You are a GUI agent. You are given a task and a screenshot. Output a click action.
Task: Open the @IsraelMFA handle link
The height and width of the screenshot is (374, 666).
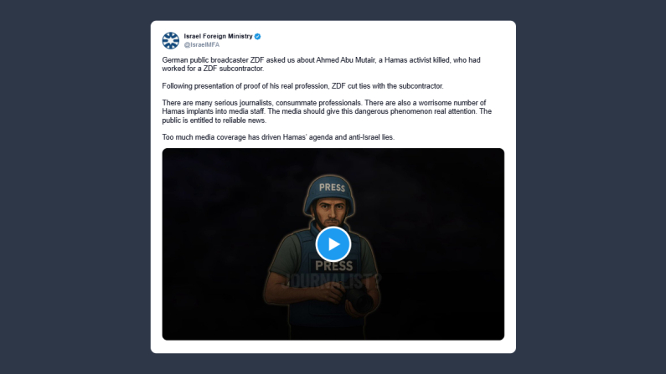pyautogui.click(x=202, y=44)
